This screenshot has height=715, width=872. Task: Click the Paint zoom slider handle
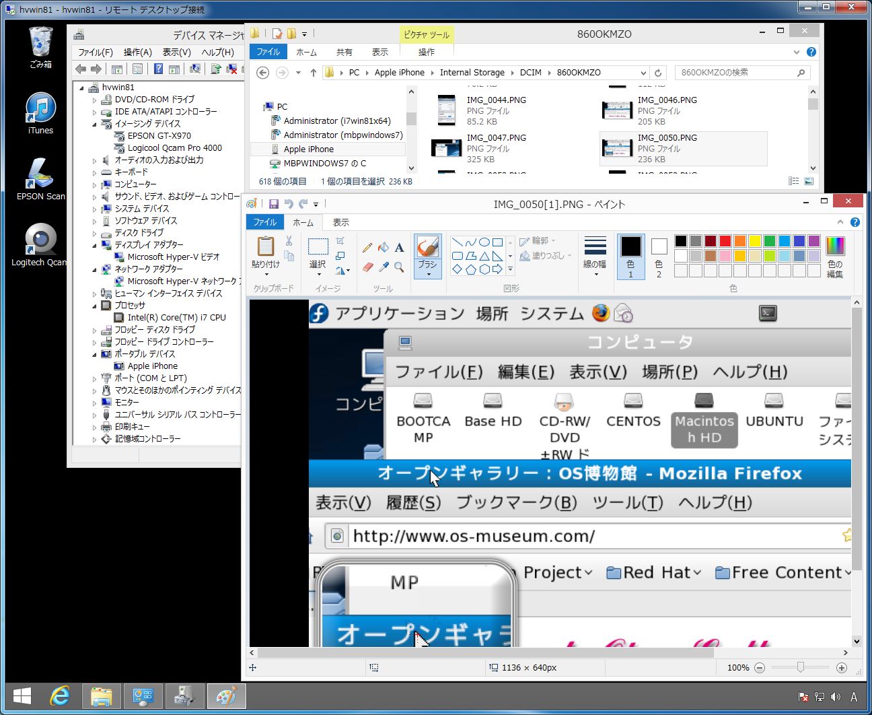click(800, 667)
